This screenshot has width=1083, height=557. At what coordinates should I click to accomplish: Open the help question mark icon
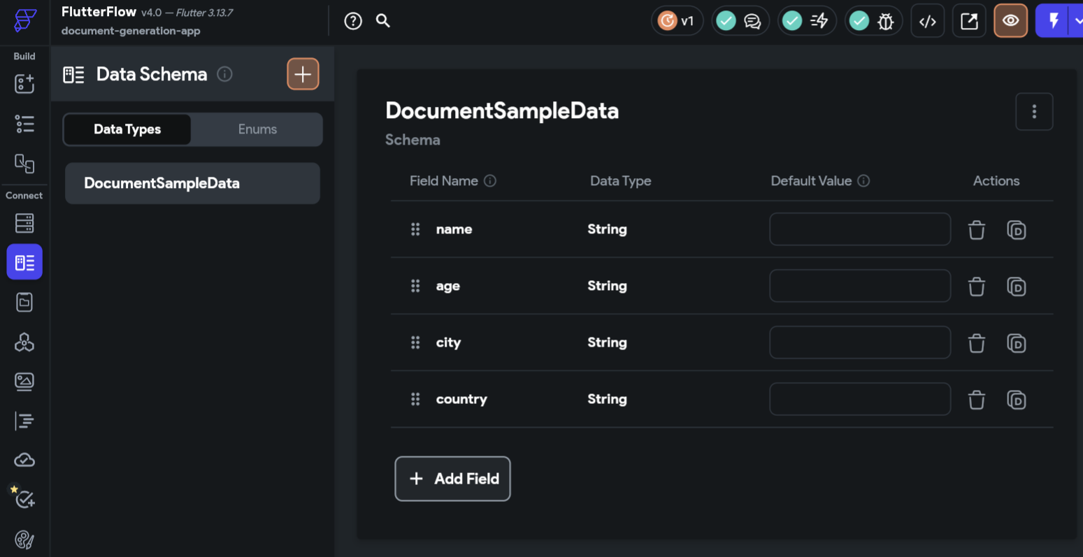[353, 21]
